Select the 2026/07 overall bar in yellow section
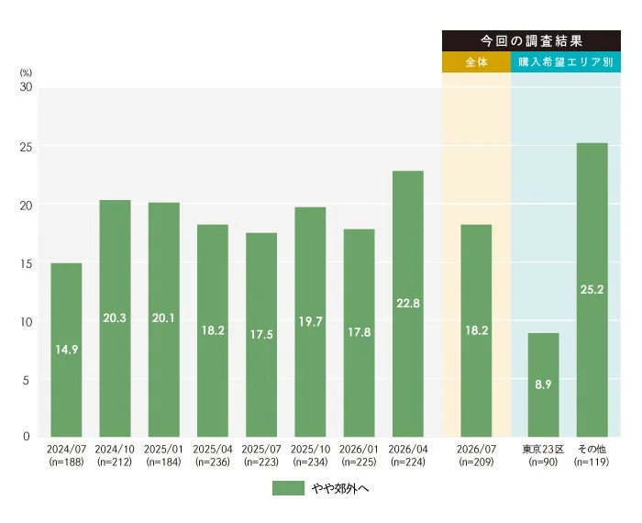642x523 pixels. click(476, 330)
